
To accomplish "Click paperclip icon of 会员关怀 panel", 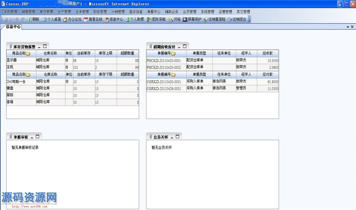I will click(x=150, y=137).
